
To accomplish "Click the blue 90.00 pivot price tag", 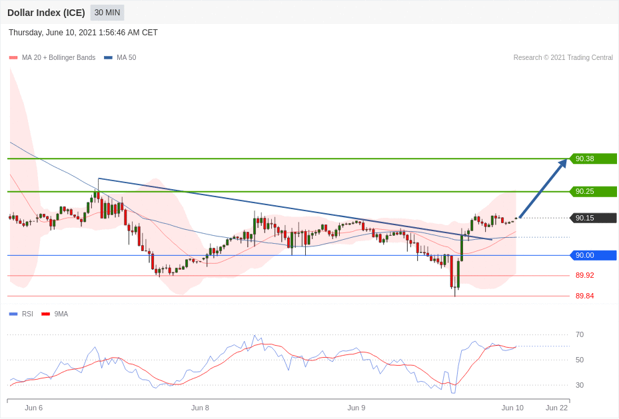I will (592, 255).
